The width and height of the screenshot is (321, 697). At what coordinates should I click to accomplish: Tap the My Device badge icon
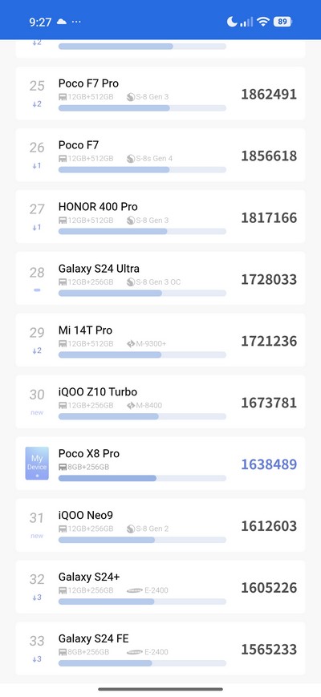click(37, 463)
